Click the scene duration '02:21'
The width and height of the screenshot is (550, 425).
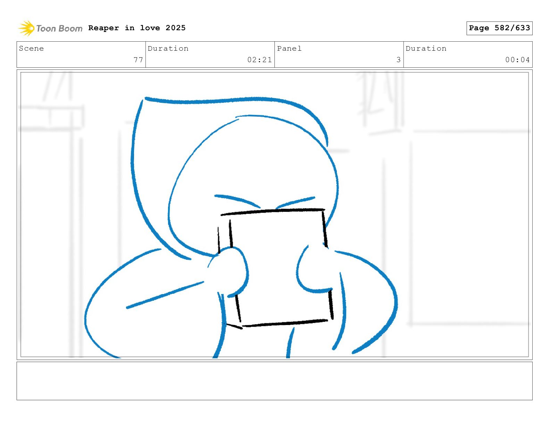[259, 60]
